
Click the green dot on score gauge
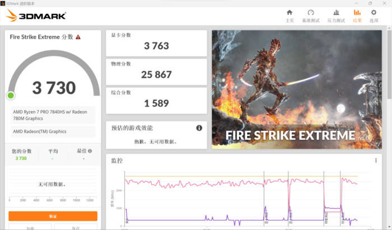[11, 95]
